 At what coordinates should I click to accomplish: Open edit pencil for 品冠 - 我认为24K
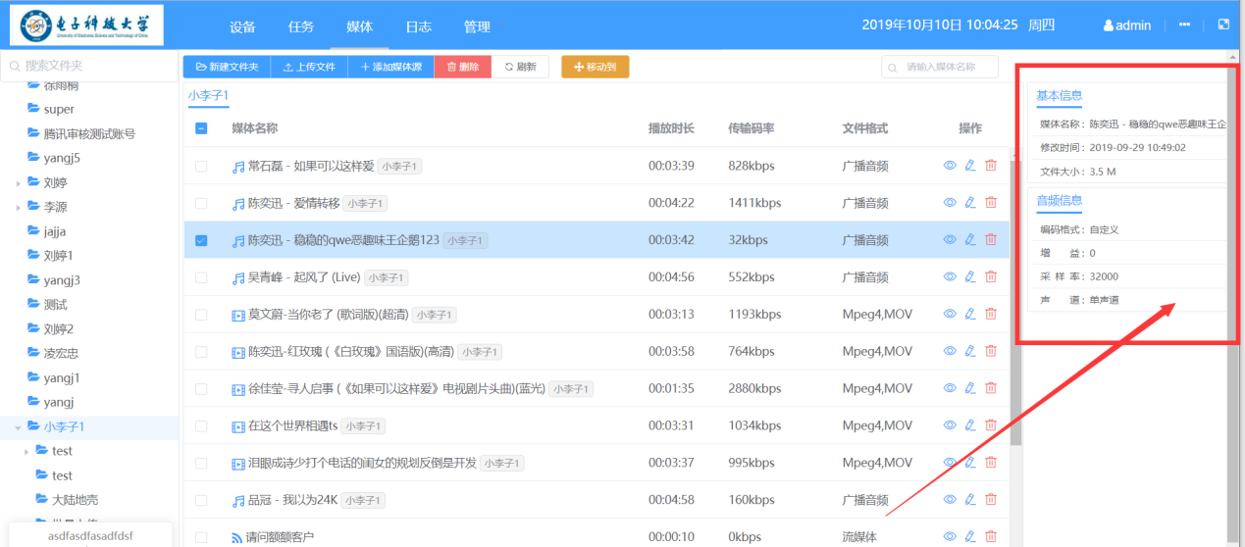coord(970,500)
